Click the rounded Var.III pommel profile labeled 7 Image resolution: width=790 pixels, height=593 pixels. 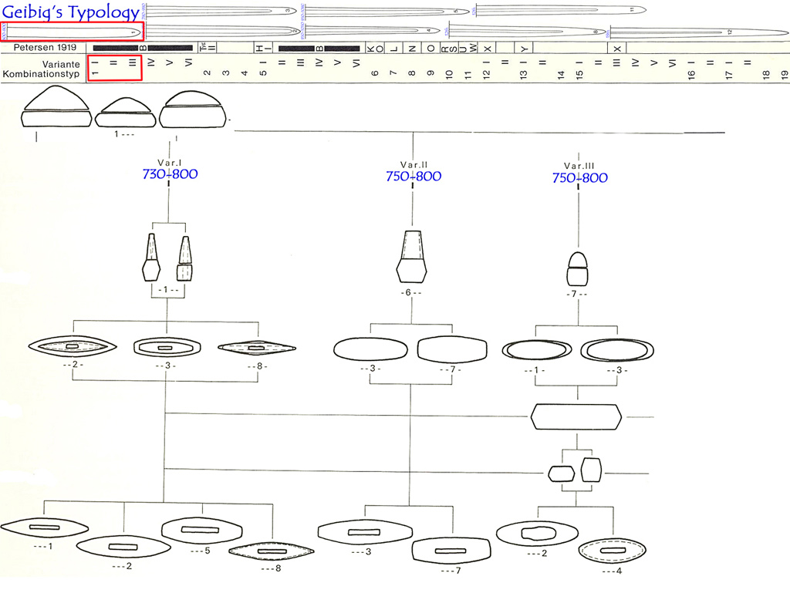(x=578, y=269)
